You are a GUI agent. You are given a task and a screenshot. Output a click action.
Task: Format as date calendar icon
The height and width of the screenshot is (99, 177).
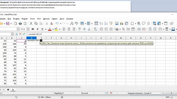(x=133, y=29)
